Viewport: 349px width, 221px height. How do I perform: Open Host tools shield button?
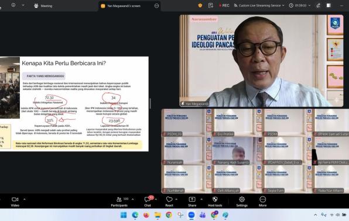[215, 202]
